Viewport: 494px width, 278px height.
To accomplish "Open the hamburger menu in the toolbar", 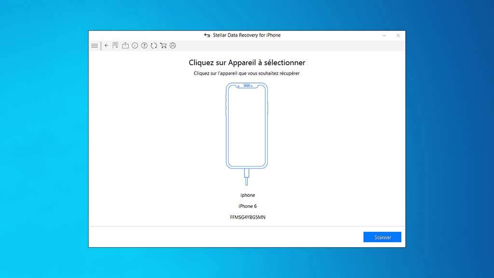I will tap(95, 46).
